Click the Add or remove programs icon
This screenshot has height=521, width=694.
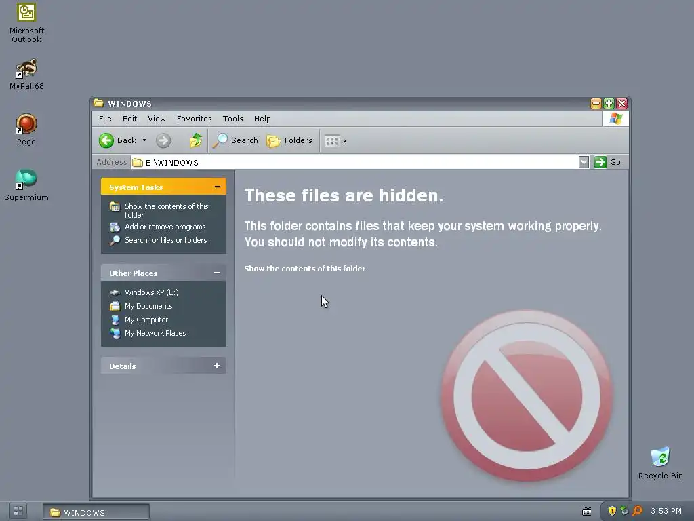115,227
